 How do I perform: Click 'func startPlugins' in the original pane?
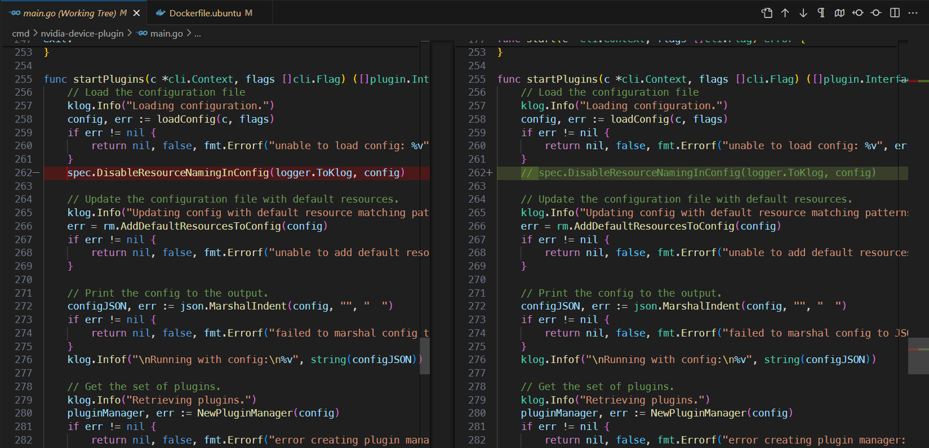tap(94, 79)
